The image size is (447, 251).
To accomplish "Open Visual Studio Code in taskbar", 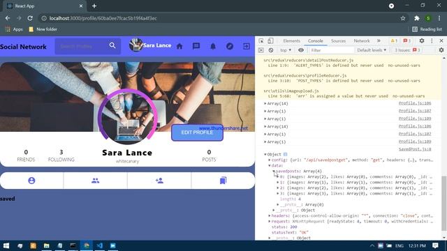I will (99, 245).
